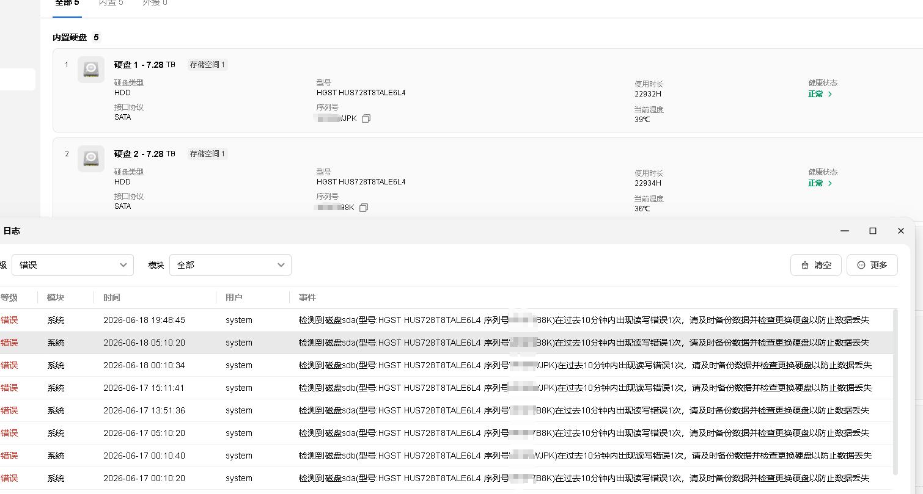Click the 等级 column header

pos(9,297)
